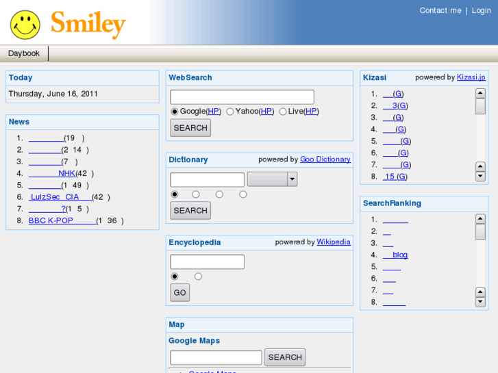Click the Login link
The height and width of the screenshot is (373, 498).
(x=481, y=10)
